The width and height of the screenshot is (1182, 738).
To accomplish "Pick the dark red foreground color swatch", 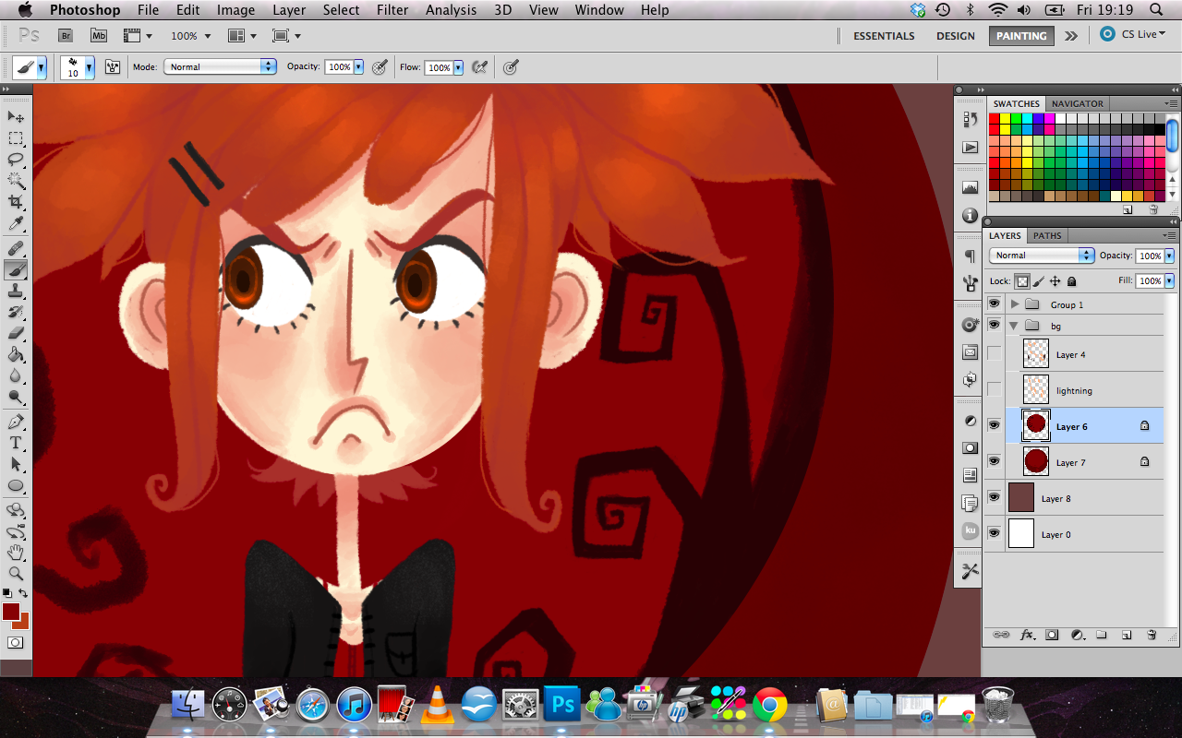I will click(10, 612).
